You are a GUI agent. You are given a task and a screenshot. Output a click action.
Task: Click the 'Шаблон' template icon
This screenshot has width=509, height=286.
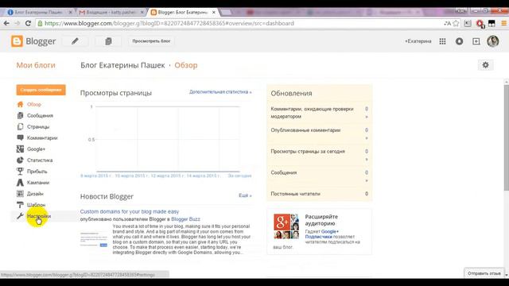[20, 205]
